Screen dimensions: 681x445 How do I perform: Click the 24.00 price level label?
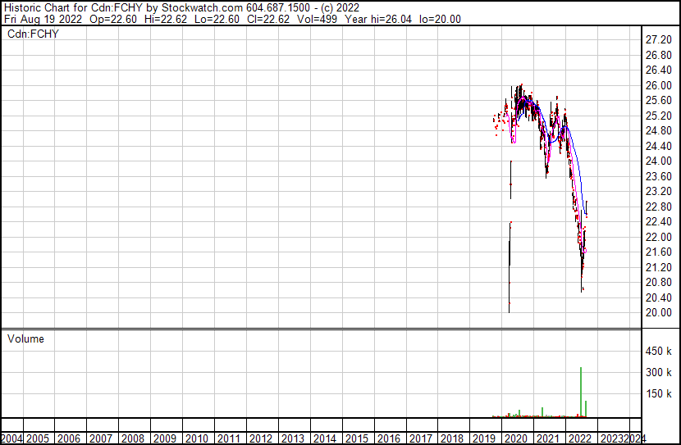pyautogui.click(x=660, y=161)
